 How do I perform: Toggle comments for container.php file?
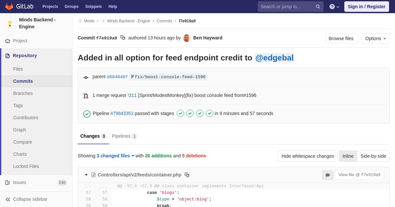(328, 175)
